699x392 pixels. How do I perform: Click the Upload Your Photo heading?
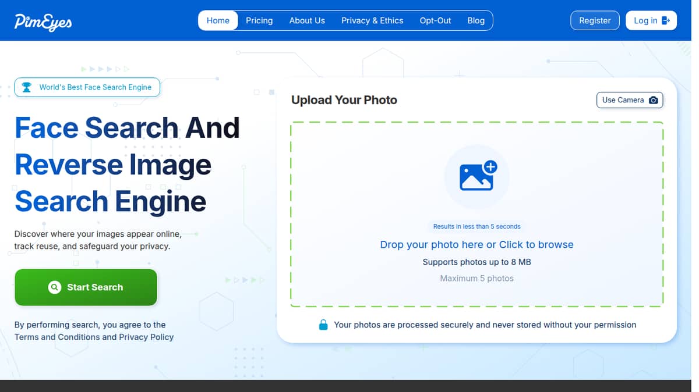[344, 100]
